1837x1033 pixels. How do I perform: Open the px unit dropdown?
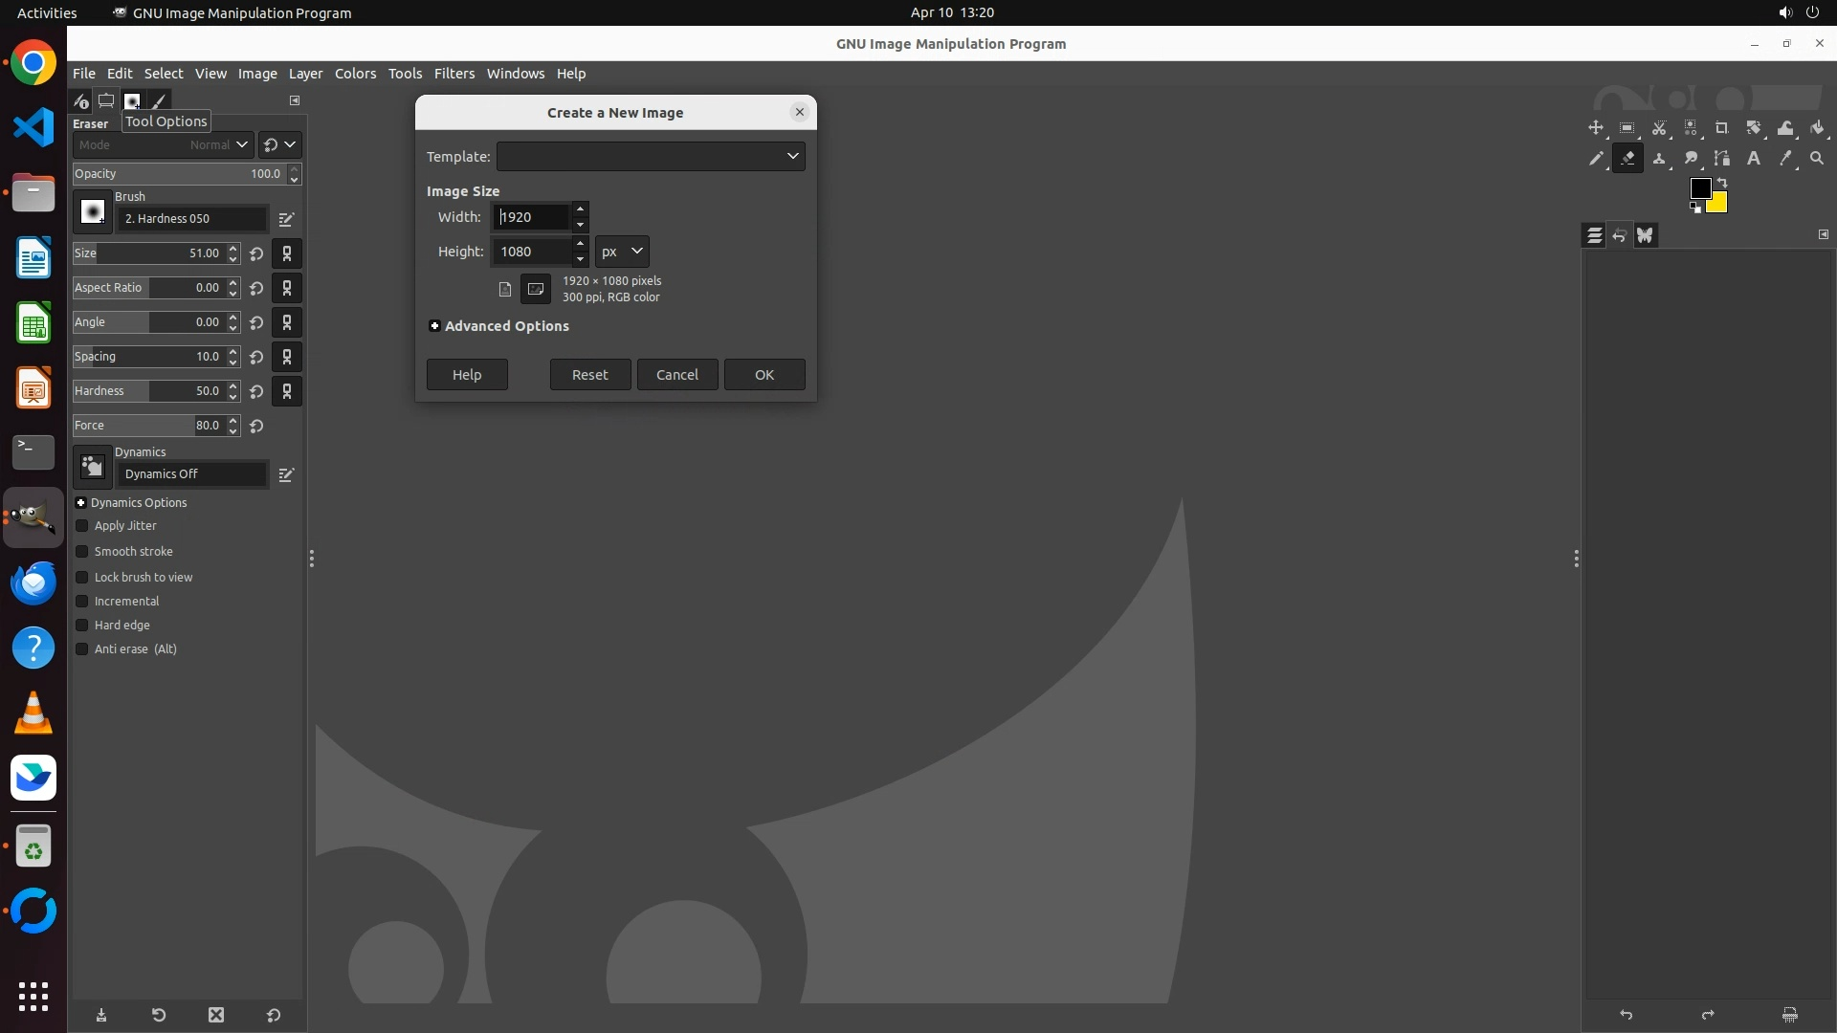point(622,252)
